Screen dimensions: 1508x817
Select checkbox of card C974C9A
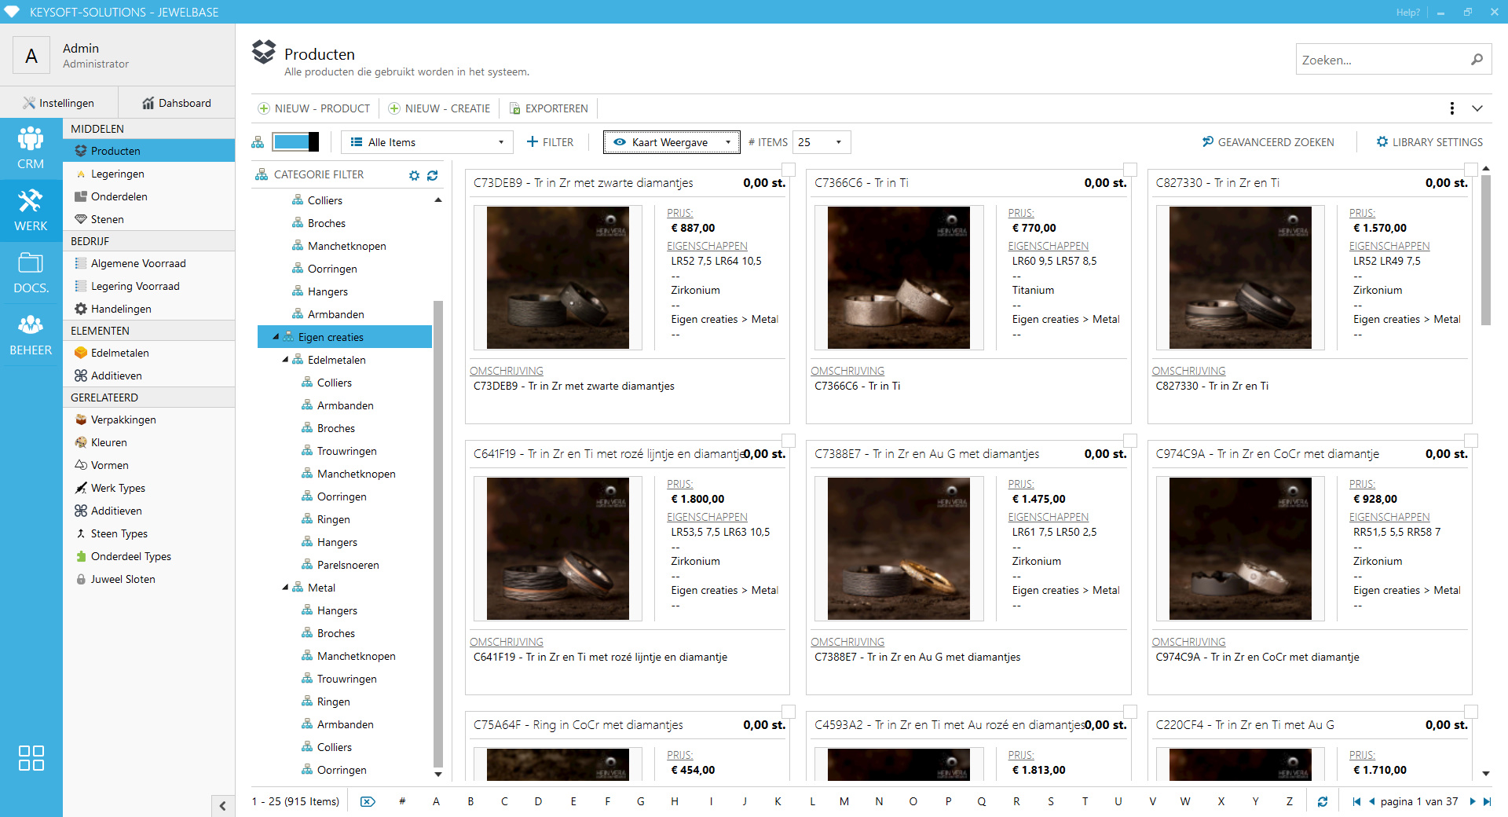click(1471, 441)
